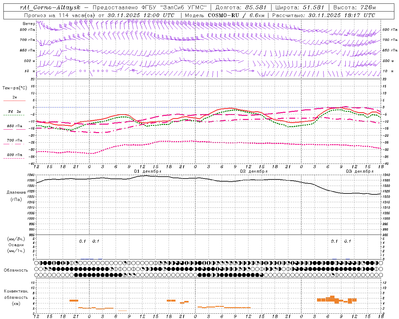Screen dimensions: 399x319
Task: Click the Ветер label of the wind panel
Action: pyautogui.click(x=29, y=24)
